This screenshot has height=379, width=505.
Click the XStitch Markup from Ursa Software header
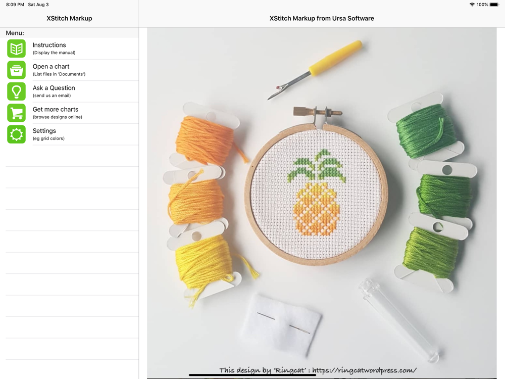click(x=322, y=18)
